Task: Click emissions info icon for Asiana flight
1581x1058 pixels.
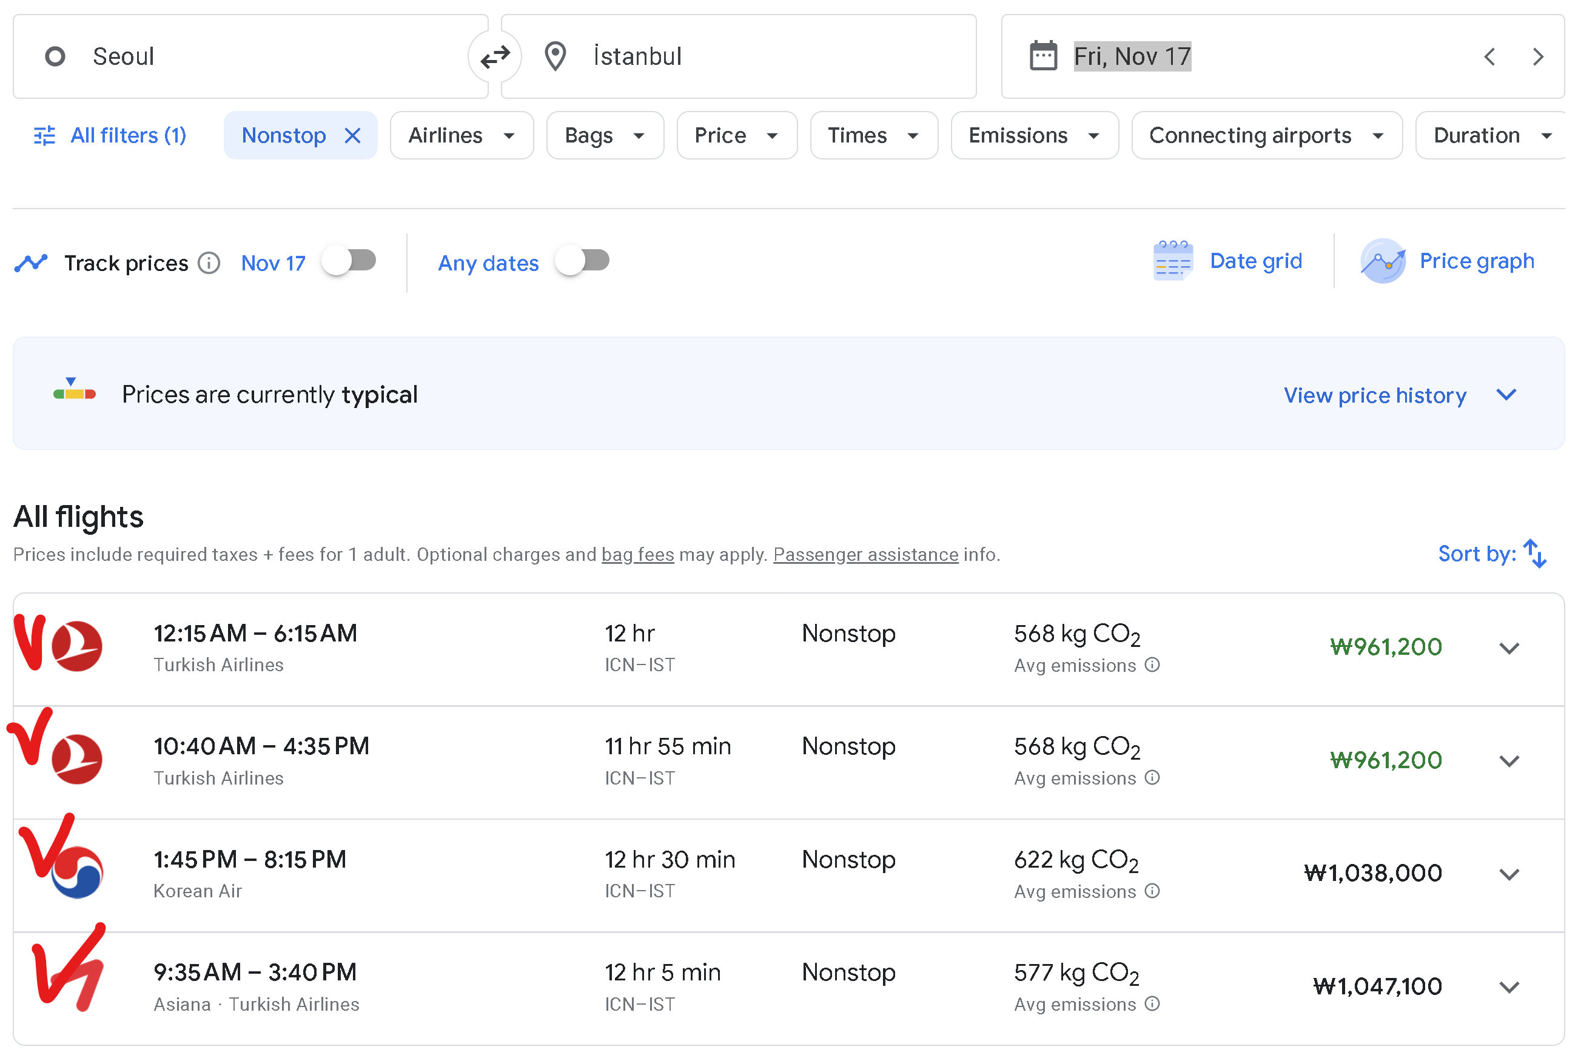Action: (x=1152, y=1004)
